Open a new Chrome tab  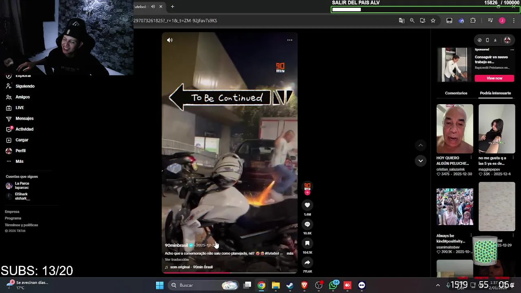173,7
